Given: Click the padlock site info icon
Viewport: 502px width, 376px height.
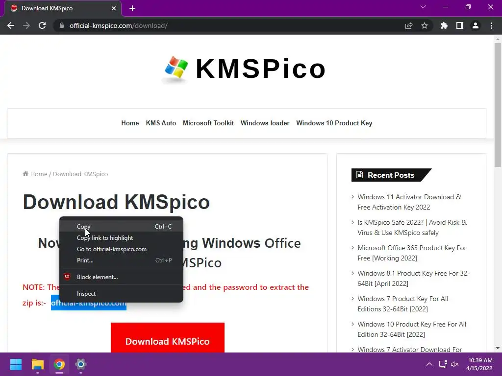Looking at the screenshot, I should [x=62, y=25].
